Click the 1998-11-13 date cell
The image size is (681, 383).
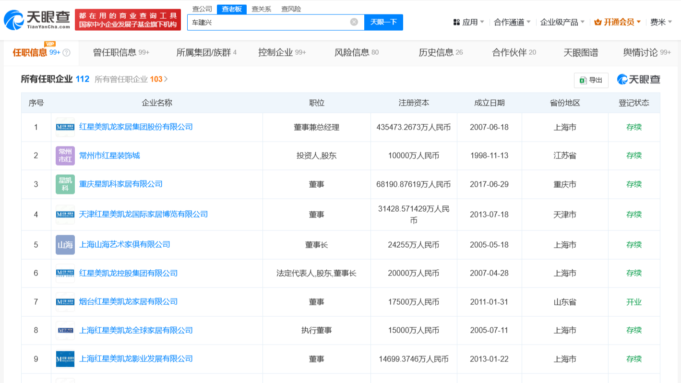pos(489,156)
